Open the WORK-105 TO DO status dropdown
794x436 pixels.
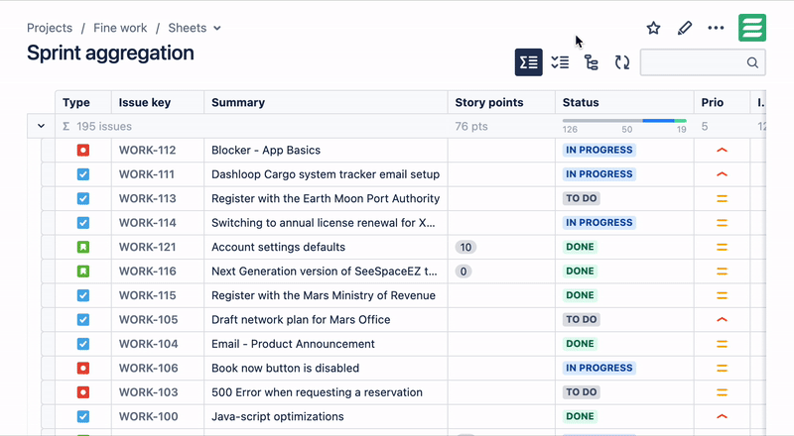(582, 320)
